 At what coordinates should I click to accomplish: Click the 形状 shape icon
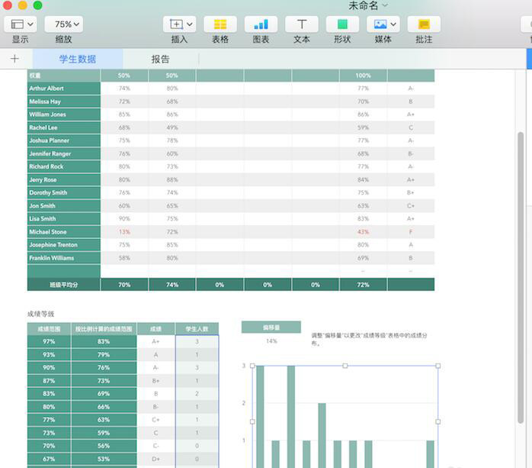(342, 24)
